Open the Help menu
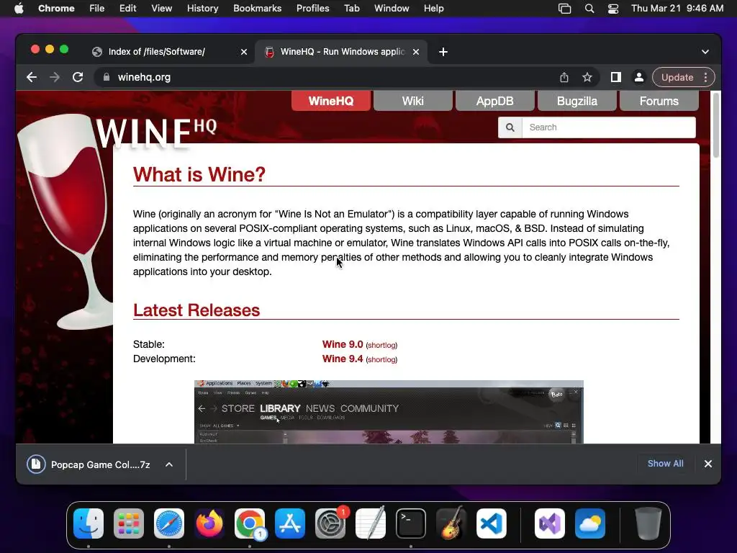 [433, 9]
